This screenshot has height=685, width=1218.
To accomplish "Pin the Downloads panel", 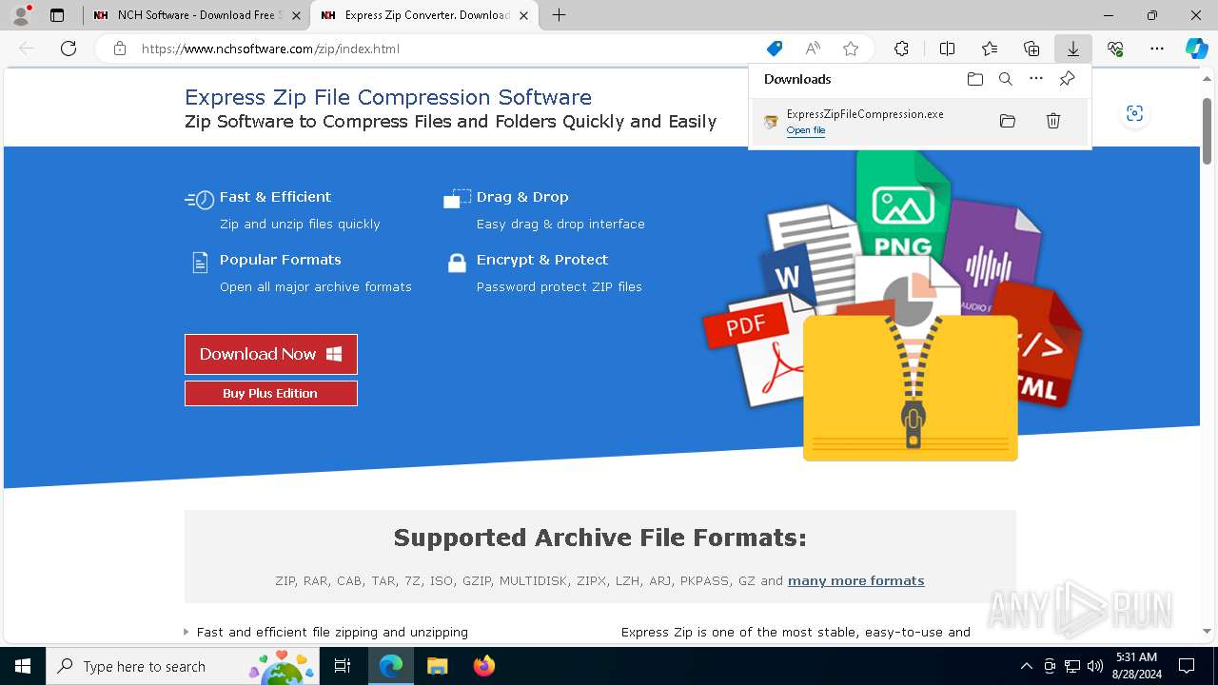I will point(1067,79).
